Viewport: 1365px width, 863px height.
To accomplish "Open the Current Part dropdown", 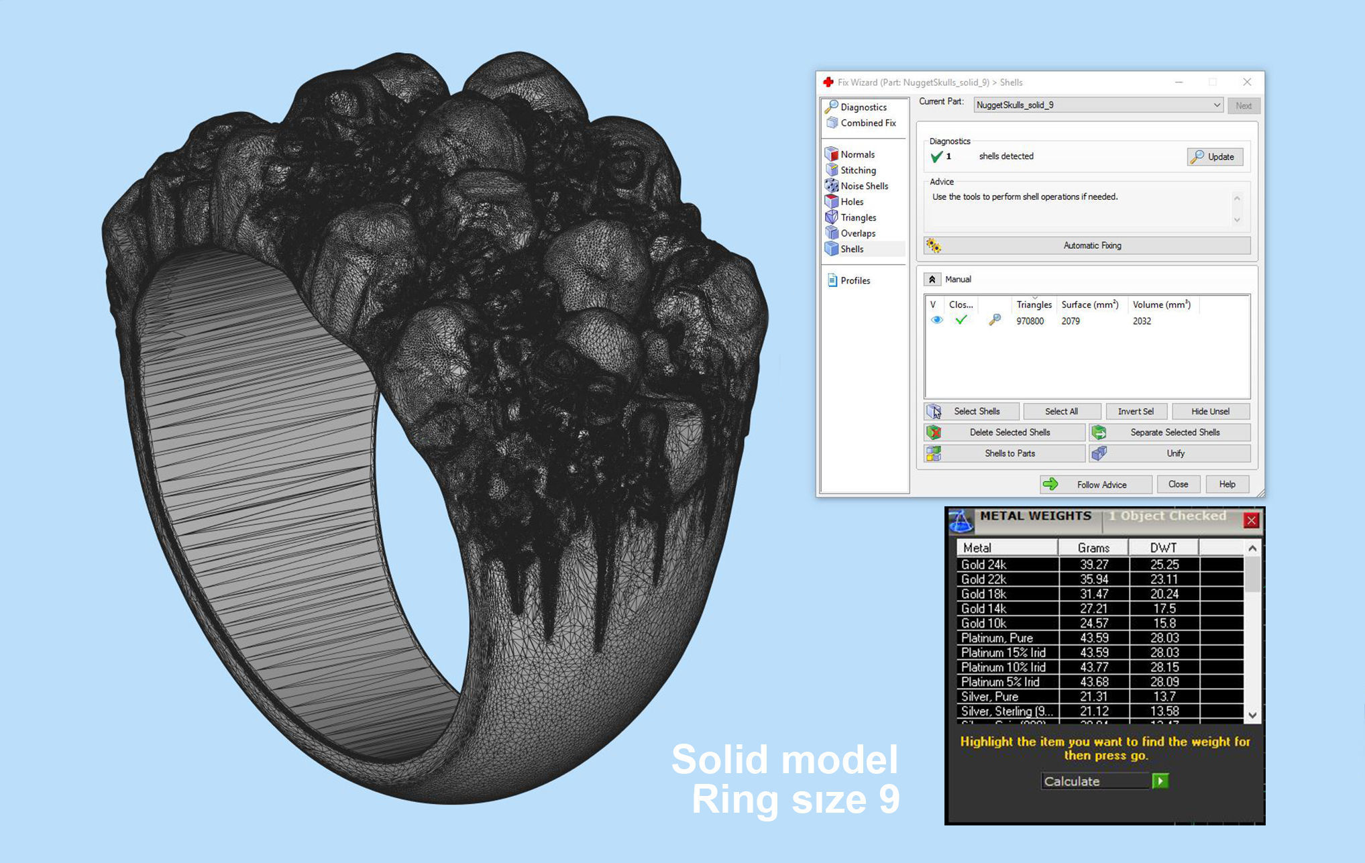I will click(1216, 105).
